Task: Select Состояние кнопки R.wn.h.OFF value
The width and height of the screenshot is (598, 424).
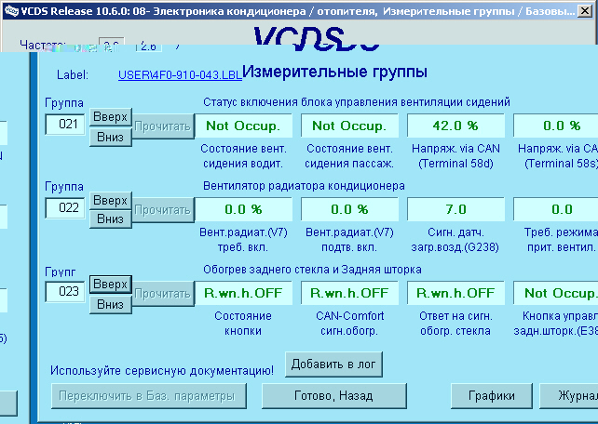Action: coord(243,293)
